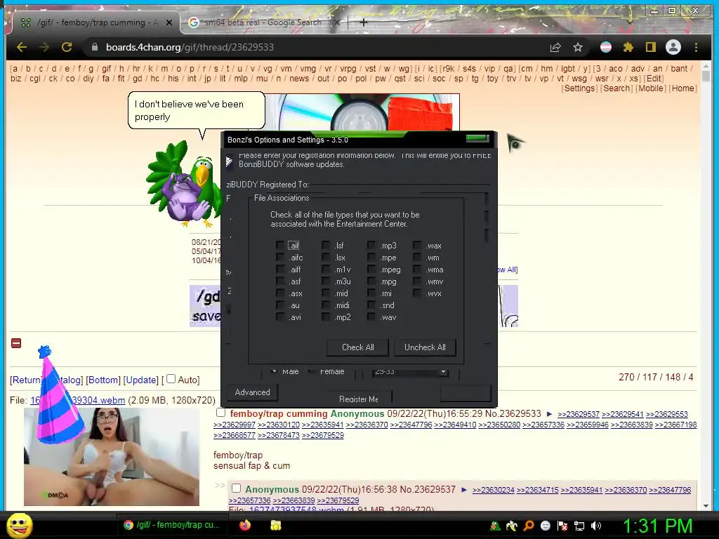719x539 pixels.
Task: Open post menu arrow for No.23629537
Action: coord(464,490)
